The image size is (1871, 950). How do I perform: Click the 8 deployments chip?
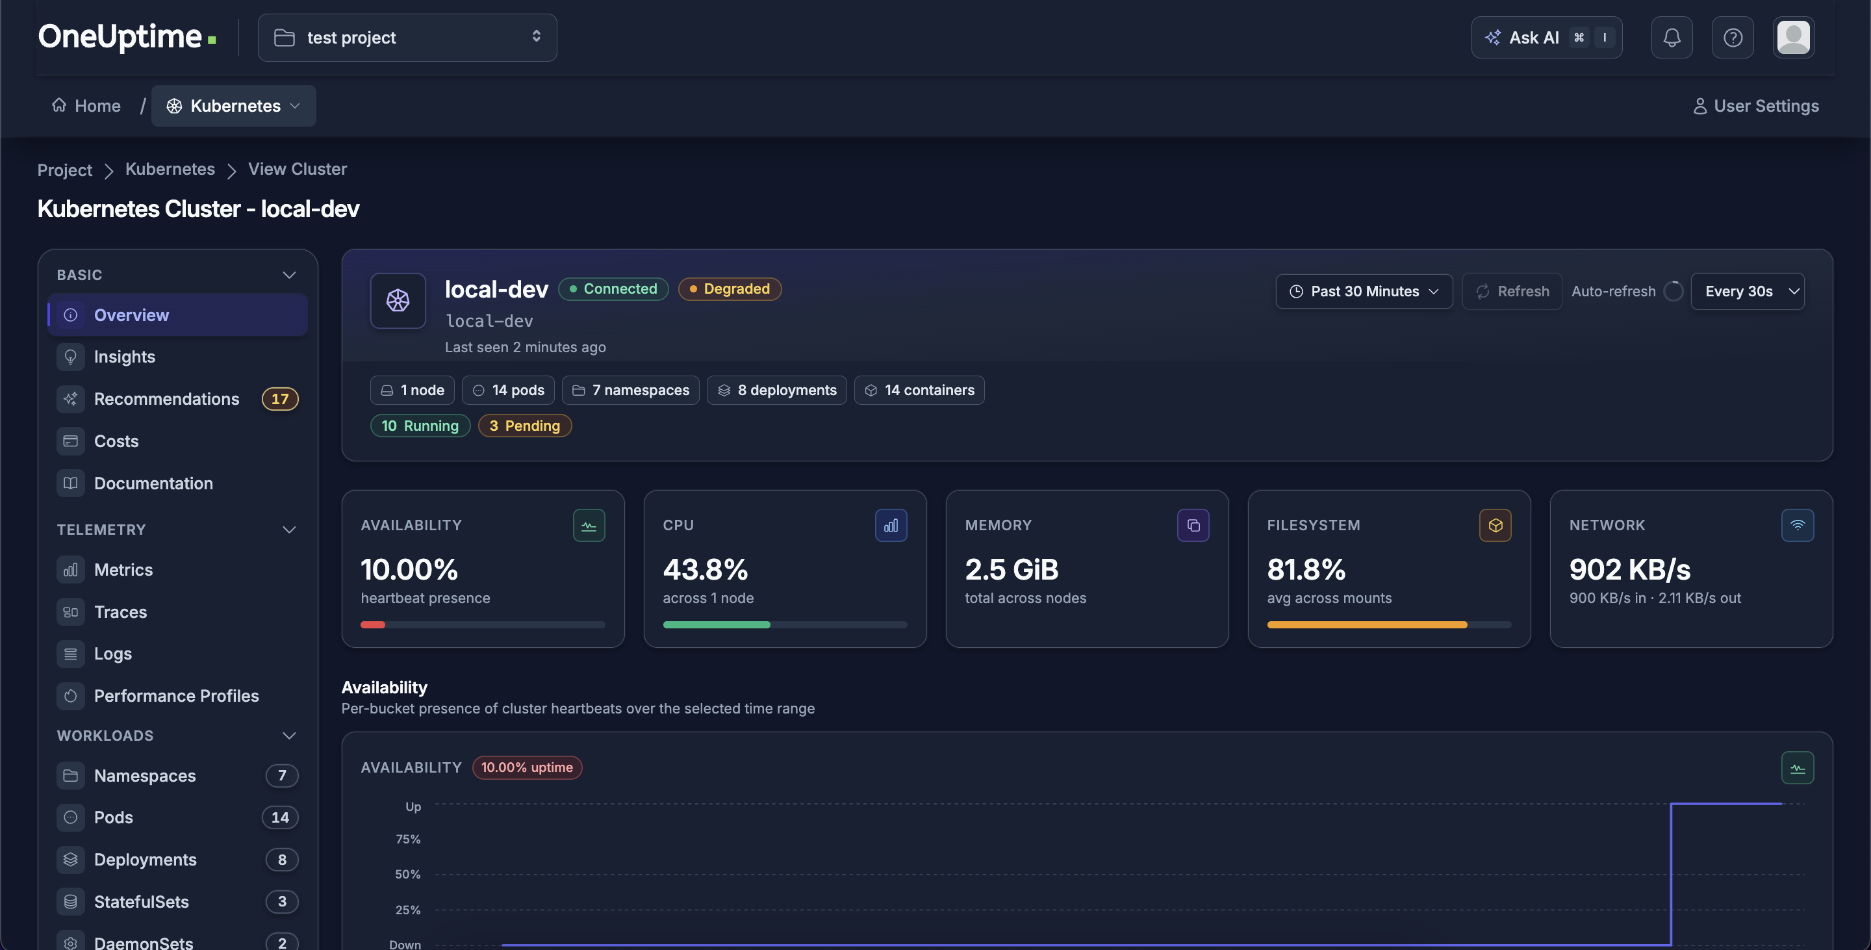tap(776, 390)
